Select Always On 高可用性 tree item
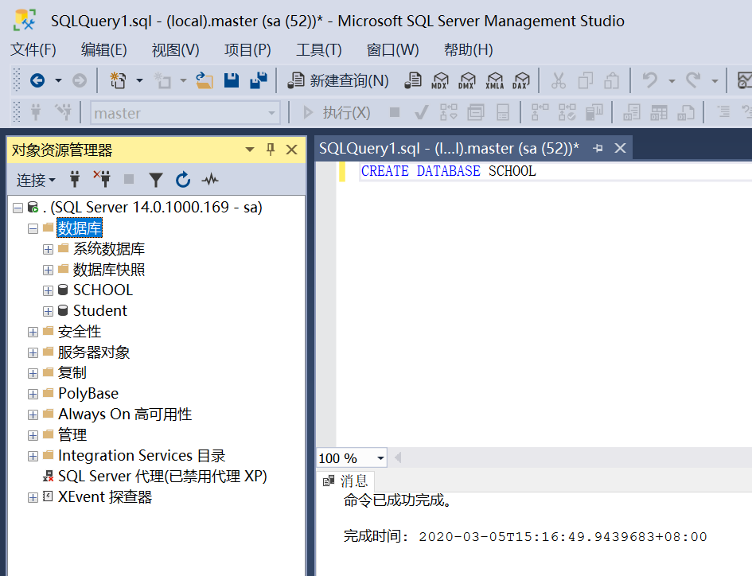752x576 pixels. (125, 414)
